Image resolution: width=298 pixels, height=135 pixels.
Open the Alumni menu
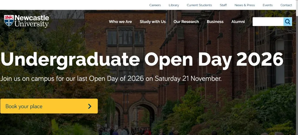pos(238,22)
